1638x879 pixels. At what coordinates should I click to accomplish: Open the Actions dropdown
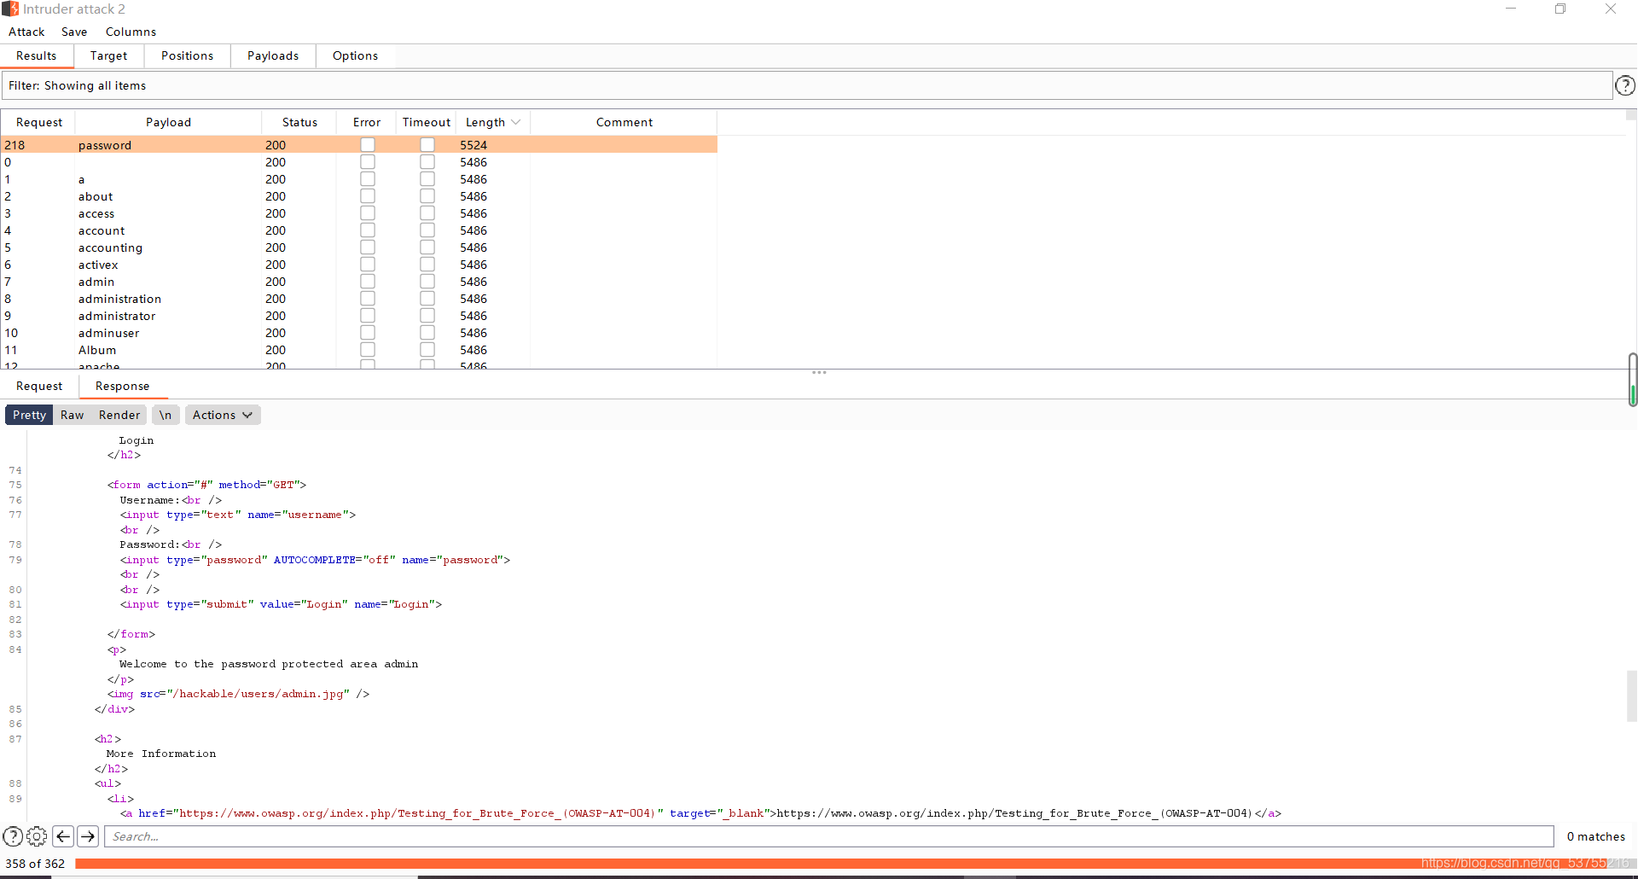pyautogui.click(x=223, y=415)
